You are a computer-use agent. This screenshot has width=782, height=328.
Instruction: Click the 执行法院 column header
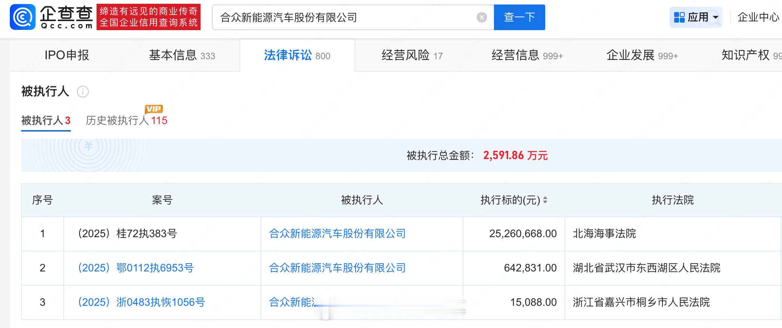click(x=673, y=200)
